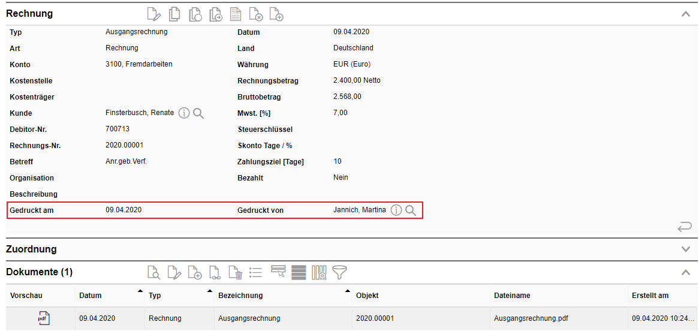
Task: Open the PDF preview thumbnail for Ausgangsrechnung
Action: coord(43,318)
